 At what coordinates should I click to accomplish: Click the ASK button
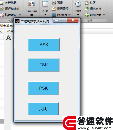(x=44, y=45)
